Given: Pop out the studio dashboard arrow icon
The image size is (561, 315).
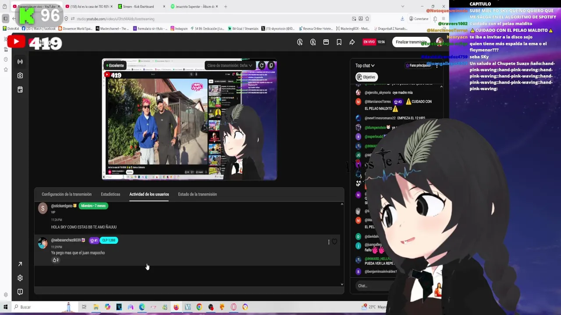Looking at the screenshot, I should pos(20,264).
